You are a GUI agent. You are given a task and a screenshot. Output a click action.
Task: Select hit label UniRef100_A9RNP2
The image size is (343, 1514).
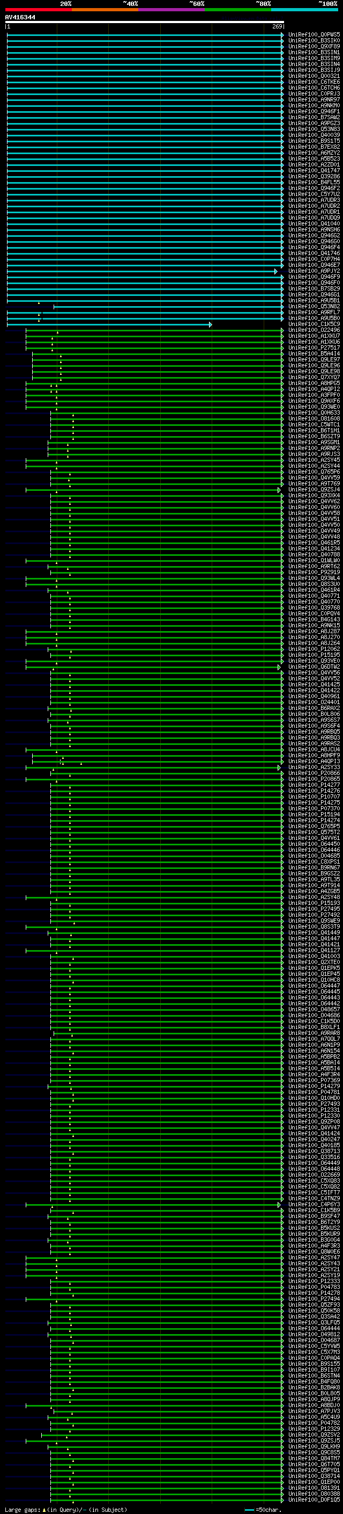[x=314, y=448]
